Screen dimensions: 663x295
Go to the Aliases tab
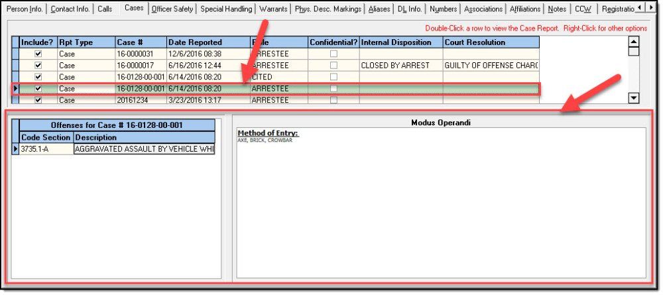point(380,9)
